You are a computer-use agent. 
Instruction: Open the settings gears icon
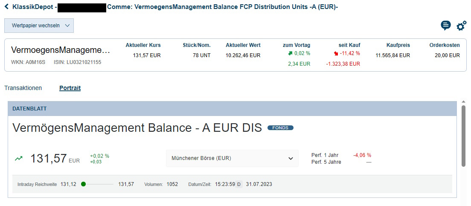pos(461,26)
